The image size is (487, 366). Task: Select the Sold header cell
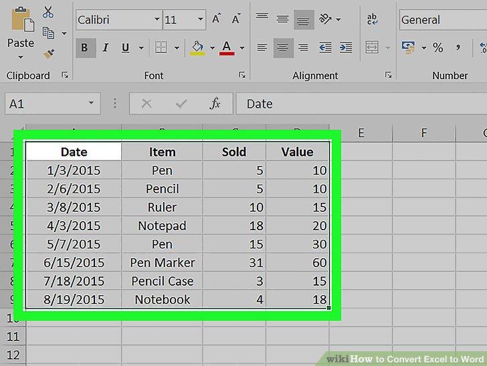234,152
